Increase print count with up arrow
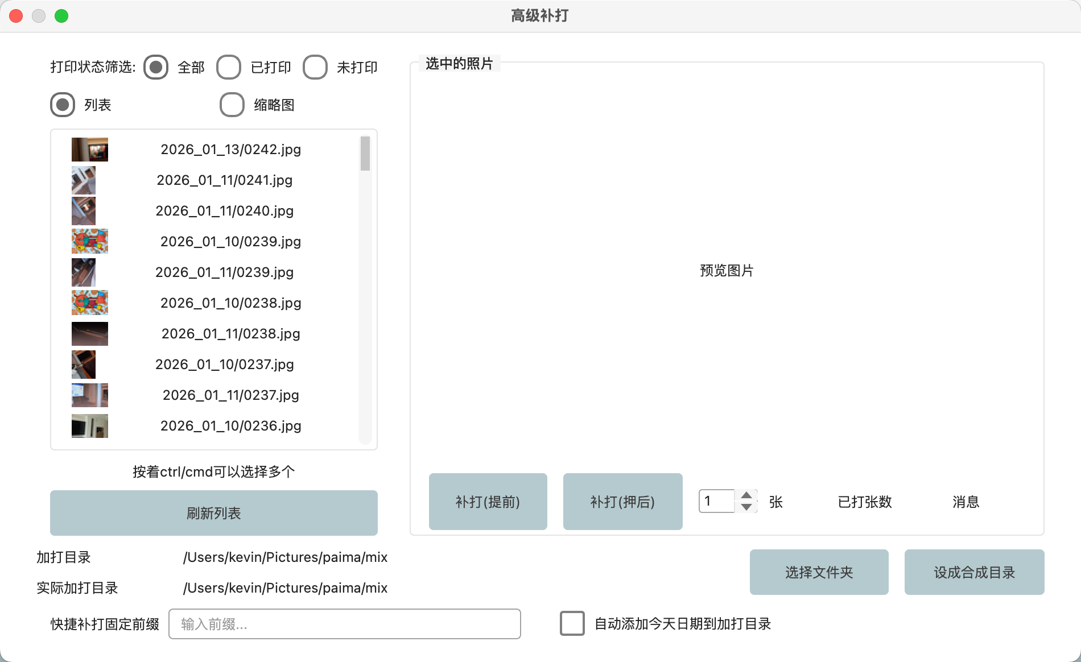1081x662 pixels. click(746, 495)
